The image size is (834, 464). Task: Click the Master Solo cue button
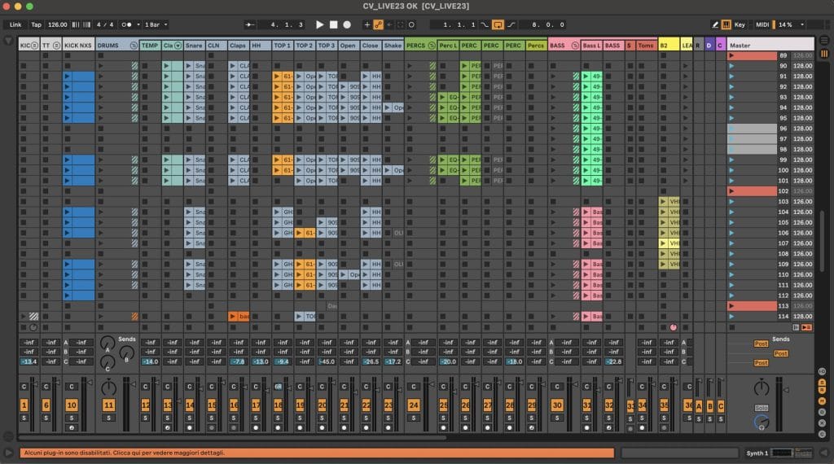click(762, 408)
